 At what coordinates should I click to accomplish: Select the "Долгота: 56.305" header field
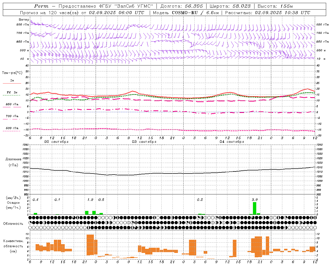point(181,6)
